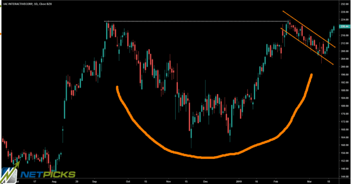Click the Aug date axis label
Screen dimensions: 352x184
[x=54, y=181]
